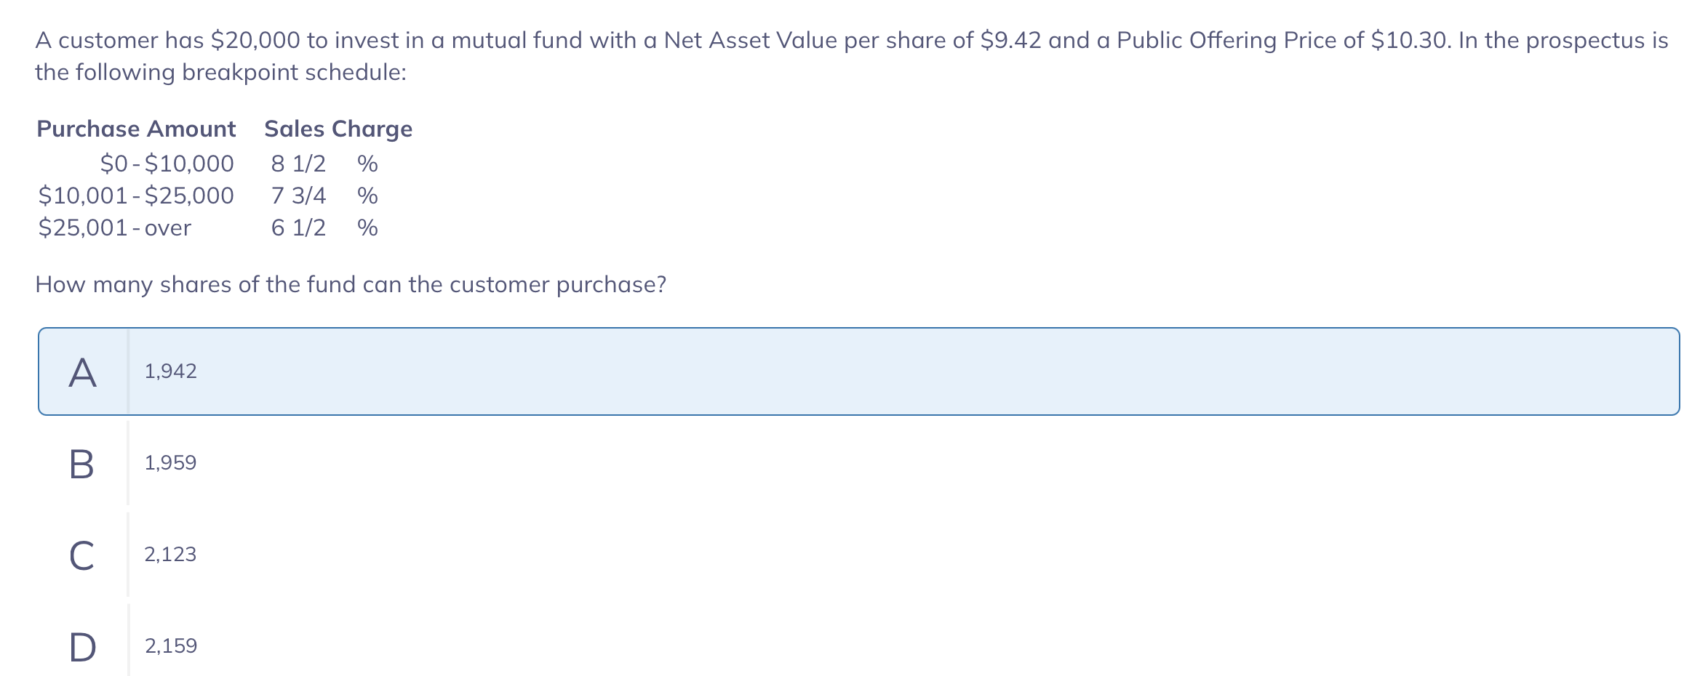Viewport: 1708px width, 676px height.
Task: Click the value 2,159 in option D
Action: [x=172, y=644]
